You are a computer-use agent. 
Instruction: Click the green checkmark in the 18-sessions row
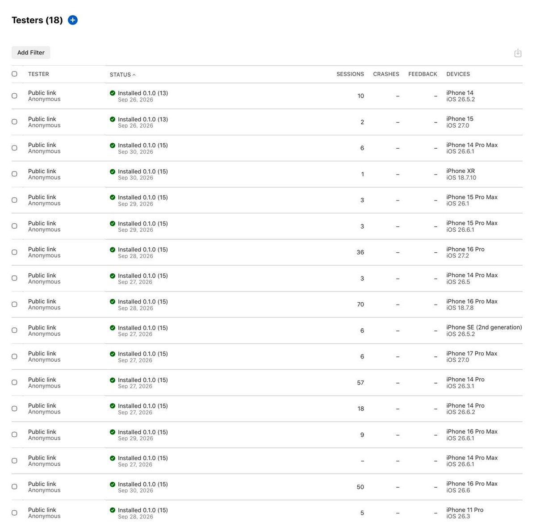[x=113, y=406]
